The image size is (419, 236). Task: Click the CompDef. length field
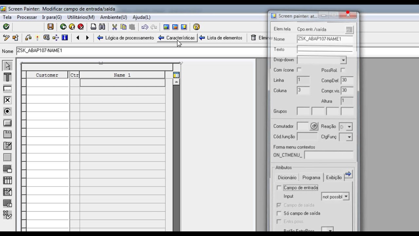pyautogui.click(x=347, y=80)
